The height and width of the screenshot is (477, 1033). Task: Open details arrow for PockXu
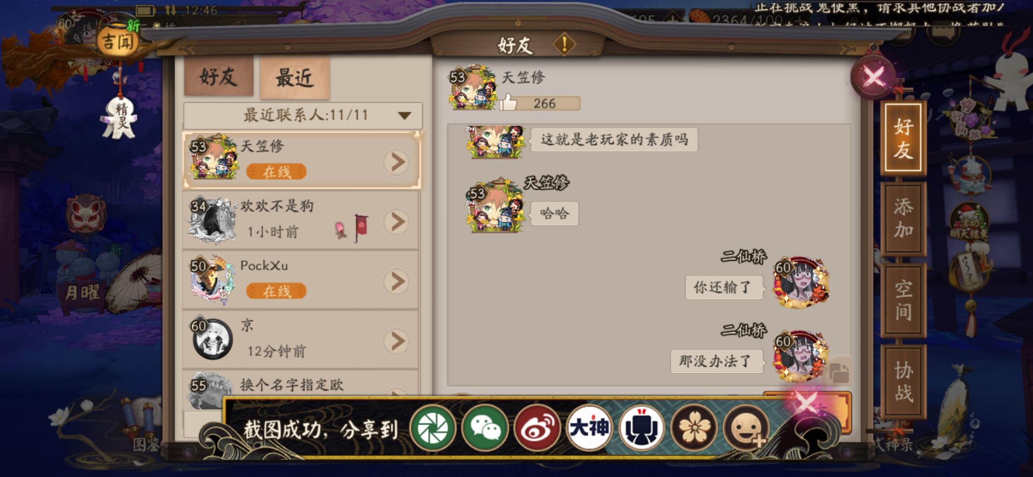[x=397, y=281]
